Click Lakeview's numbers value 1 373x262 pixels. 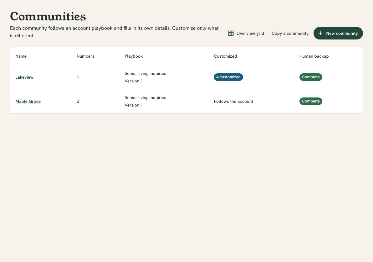tap(78, 77)
